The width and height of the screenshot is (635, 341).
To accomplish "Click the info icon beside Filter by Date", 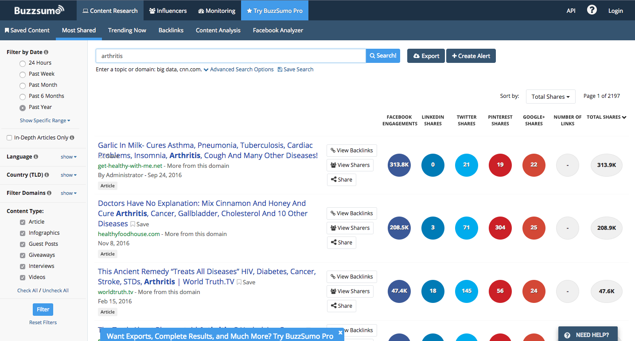I will click(x=47, y=52).
